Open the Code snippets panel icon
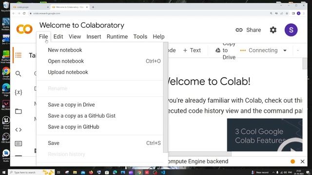 pyautogui.click(x=19, y=130)
